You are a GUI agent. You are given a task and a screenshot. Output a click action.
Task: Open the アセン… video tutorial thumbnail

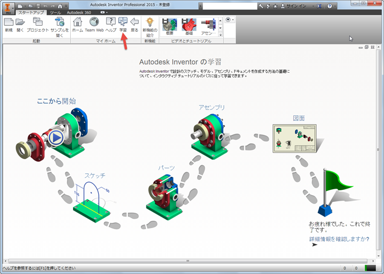click(x=208, y=26)
